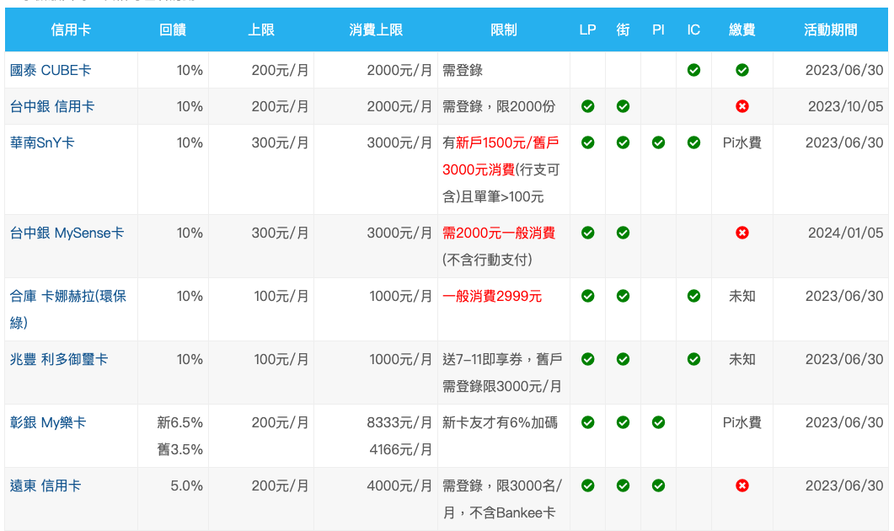Open the 華南SnY卡 link
Image resolution: width=894 pixels, height=531 pixels.
tap(42, 142)
